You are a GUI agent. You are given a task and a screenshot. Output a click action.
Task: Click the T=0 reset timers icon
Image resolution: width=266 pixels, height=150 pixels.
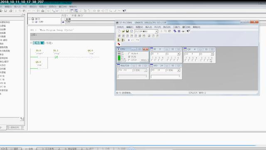(138, 40)
